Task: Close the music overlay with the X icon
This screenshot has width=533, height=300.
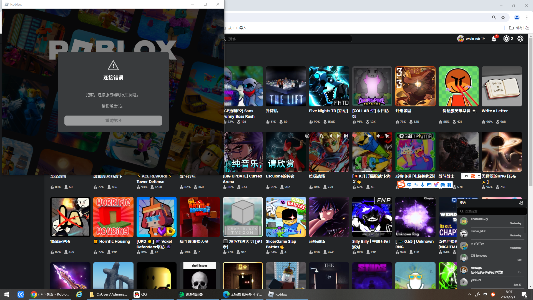Action: [418, 136]
